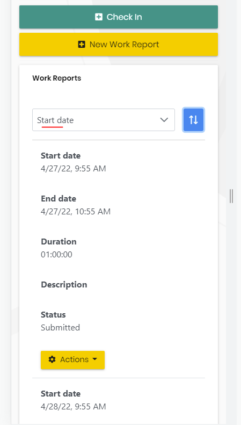Expand the Actions menu caret

94,359
